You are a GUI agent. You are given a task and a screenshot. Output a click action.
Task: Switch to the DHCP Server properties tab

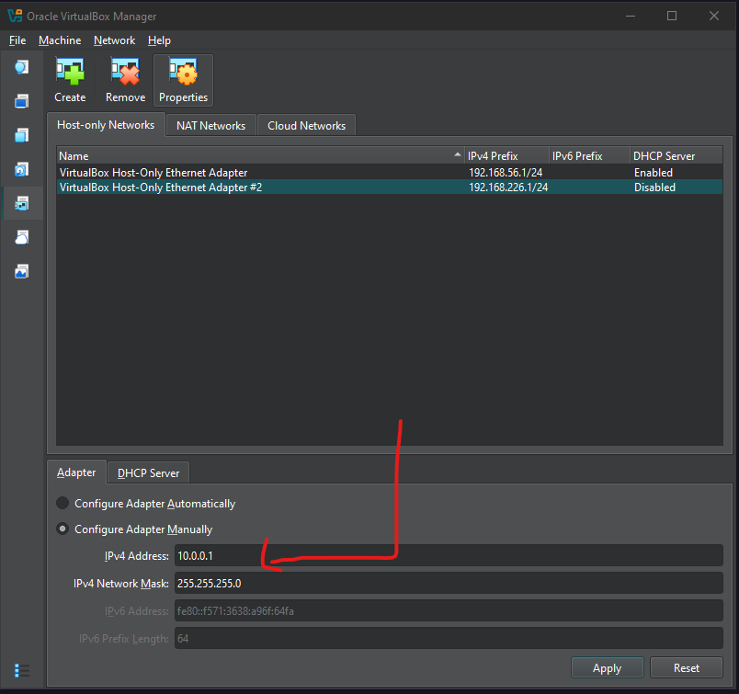149,473
